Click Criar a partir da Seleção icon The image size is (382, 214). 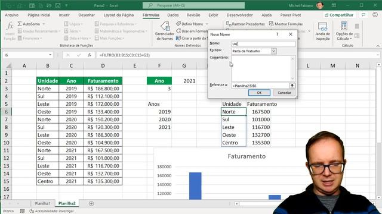click(178, 38)
